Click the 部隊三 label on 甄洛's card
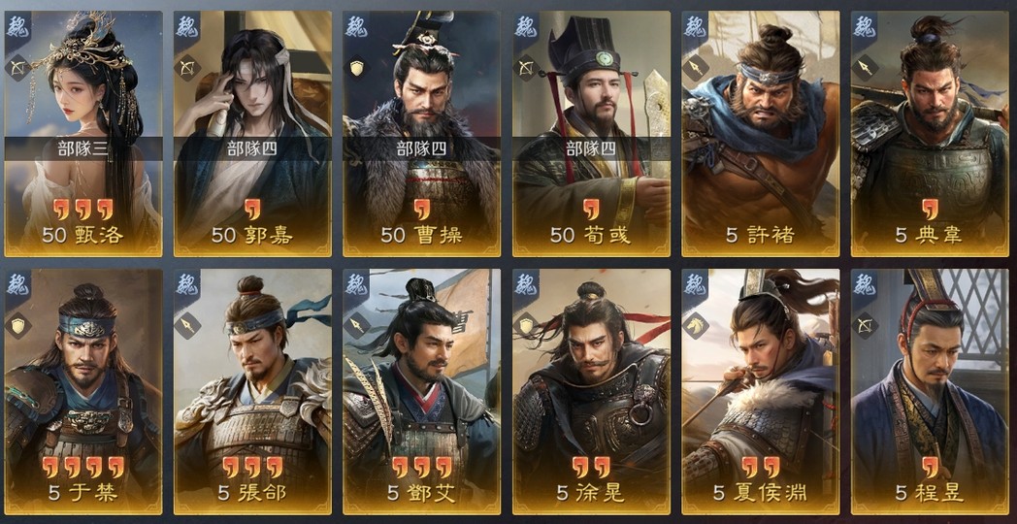 pos(83,149)
